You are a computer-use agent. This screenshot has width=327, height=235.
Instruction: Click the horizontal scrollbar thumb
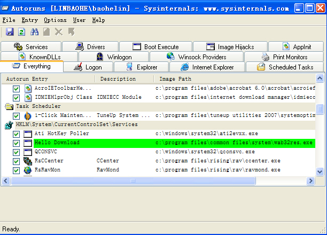point(133,181)
